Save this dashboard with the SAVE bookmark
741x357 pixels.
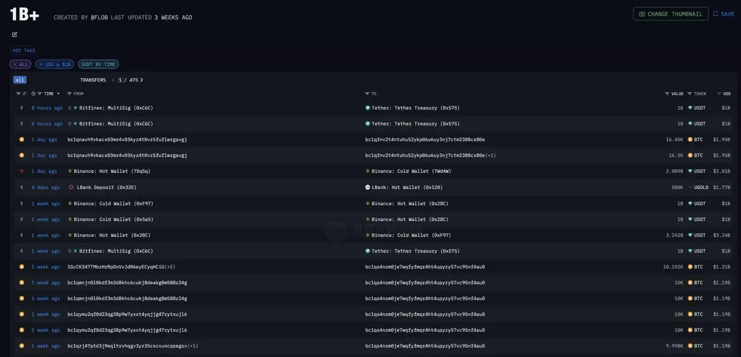[x=724, y=14]
